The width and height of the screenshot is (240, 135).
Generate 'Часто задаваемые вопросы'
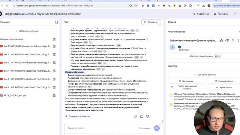[x=186, y=87]
